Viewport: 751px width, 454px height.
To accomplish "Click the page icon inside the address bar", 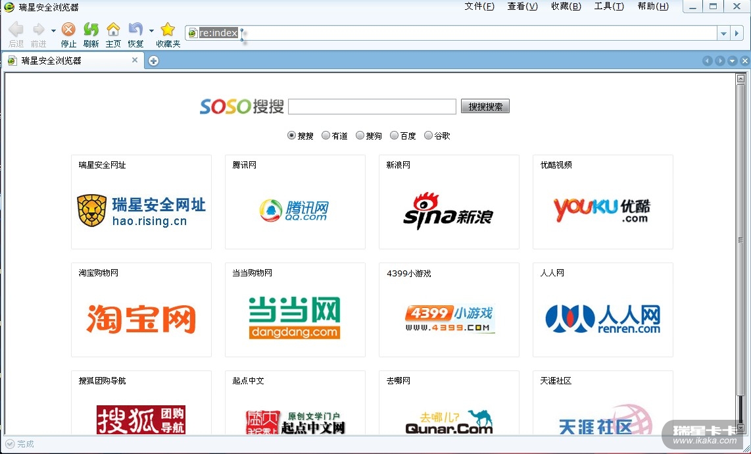I will pos(193,33).
